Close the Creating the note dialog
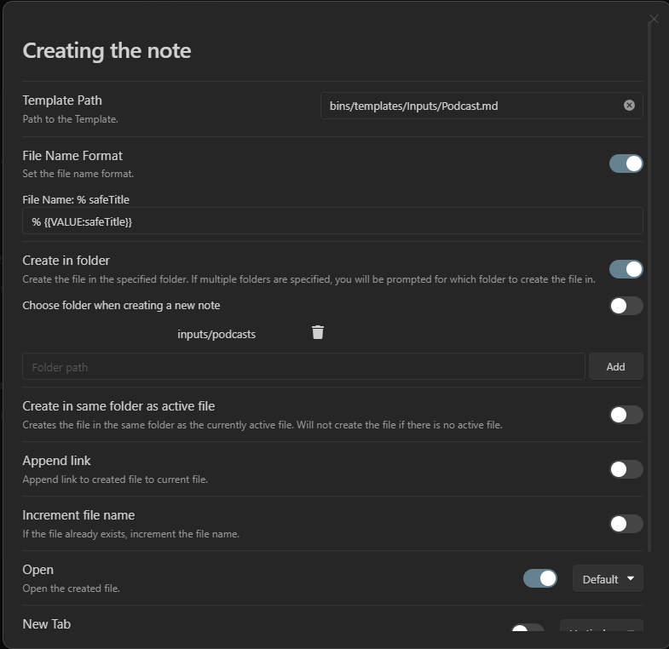The height and width of the screenshot is (649, 669). tap(654, 19)
